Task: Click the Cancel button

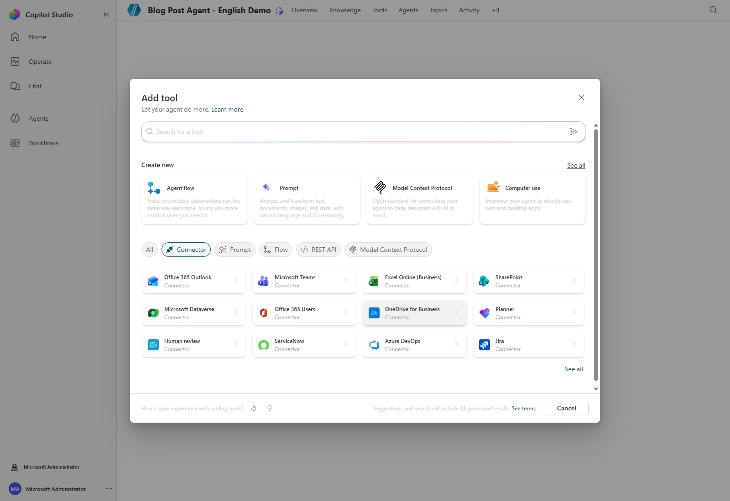Action: tap(567, 408)
